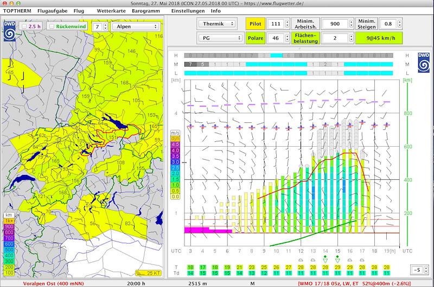Click the Polare value field 46
This screenshot has width=434, height=287.
coord(276,38)
